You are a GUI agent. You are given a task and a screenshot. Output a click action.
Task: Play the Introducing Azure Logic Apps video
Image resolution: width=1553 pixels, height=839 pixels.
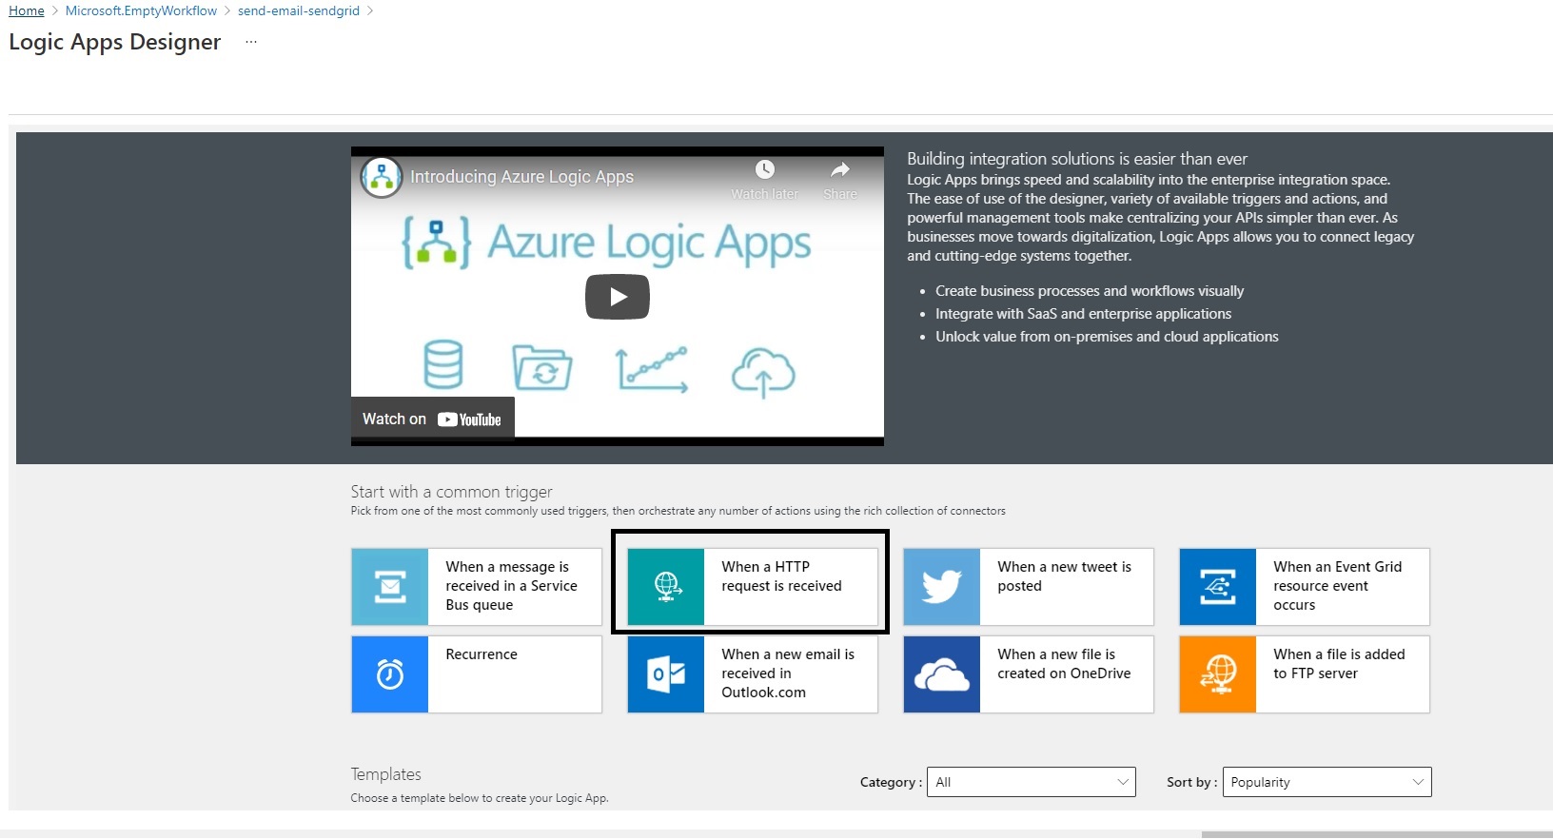(x=618, y=297)
